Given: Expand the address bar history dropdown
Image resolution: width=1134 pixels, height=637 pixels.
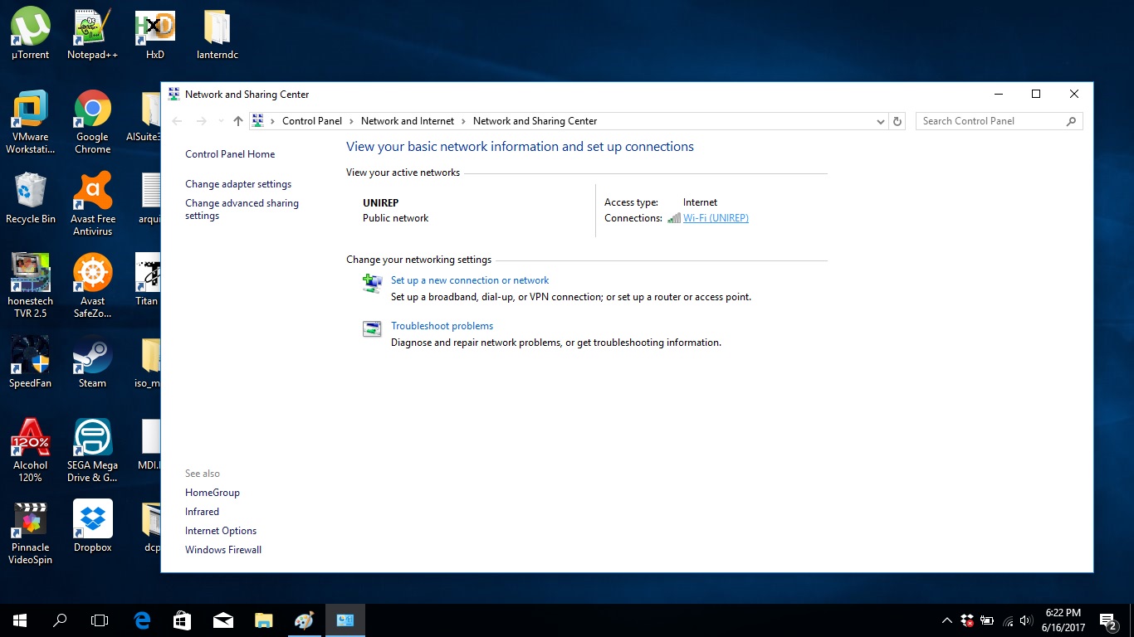Looking at the screenshot, I should (x=881, y=121).
